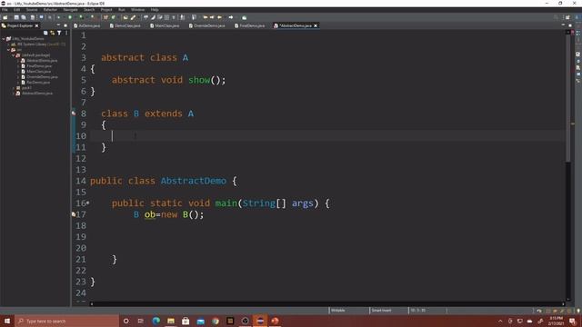This screenshot has height=327, width=582.
Task: Open the Help menu
Action: [155, 10]
